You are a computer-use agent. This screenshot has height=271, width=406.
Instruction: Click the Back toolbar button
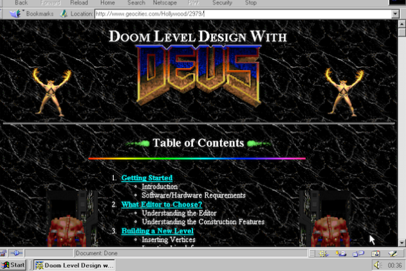pyautogui.click(x=21, y=3)
